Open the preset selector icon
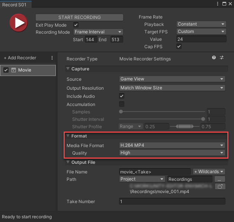This screenshot has height=222, width=234. pos(222,58)
